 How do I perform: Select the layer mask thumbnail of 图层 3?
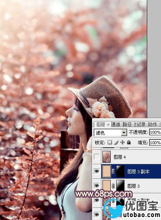[120, 185]
